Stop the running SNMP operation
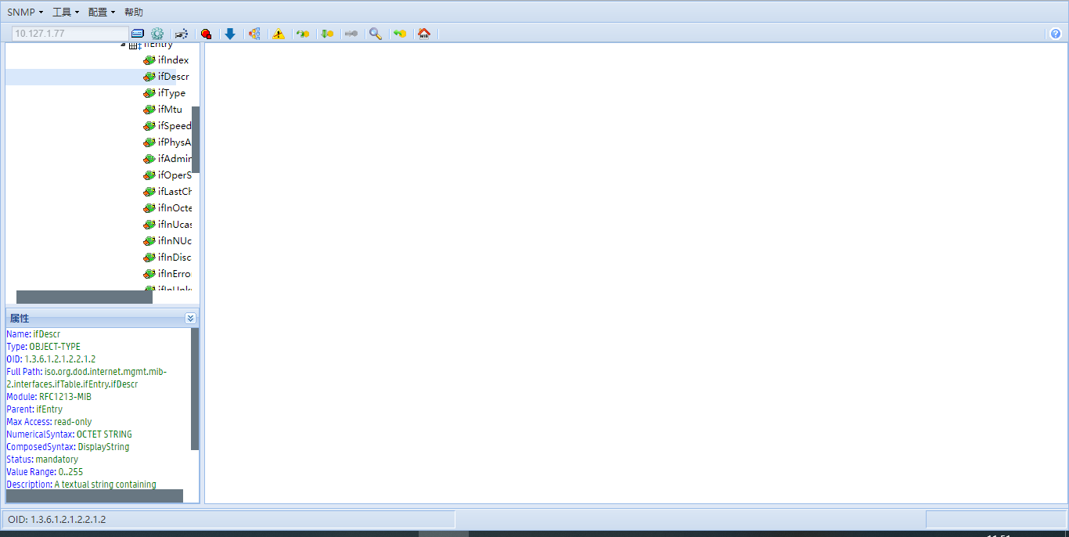 point(206,34)
